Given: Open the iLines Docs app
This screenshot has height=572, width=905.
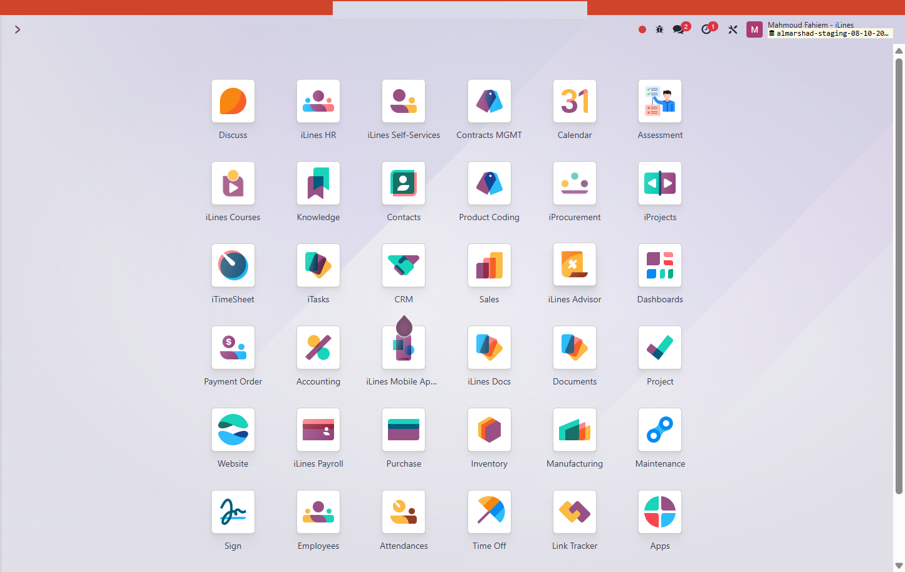Looking at the screenshot, I should click(489, 347).
